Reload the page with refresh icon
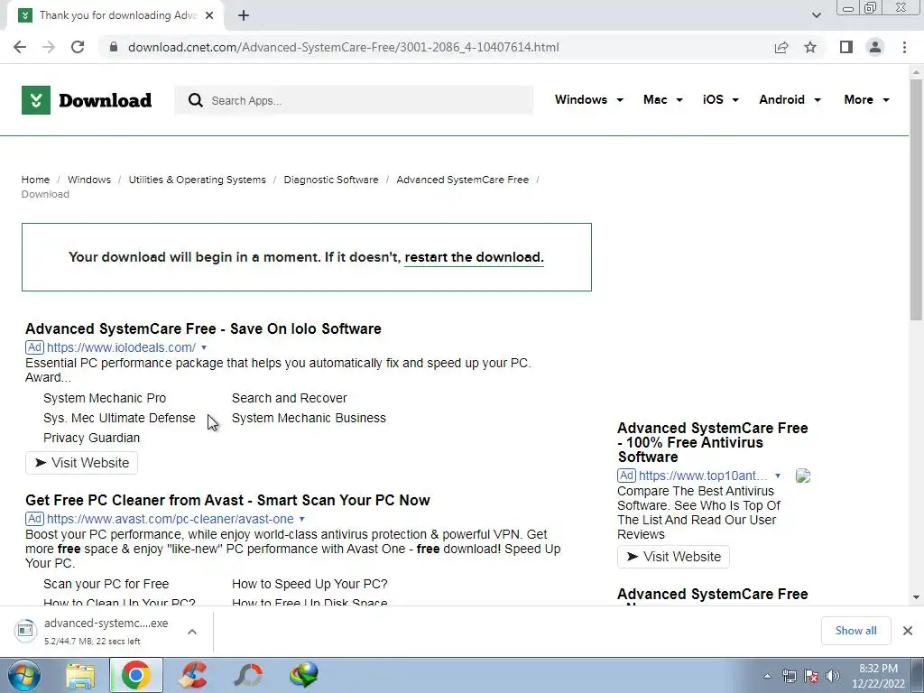Viewport: 924px width, 693px height. click(78, 47)
